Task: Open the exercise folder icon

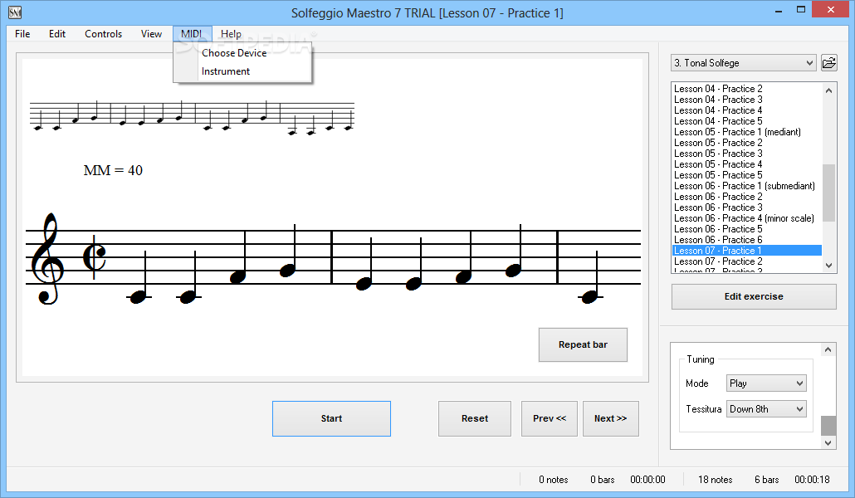Action: [828, 63]
